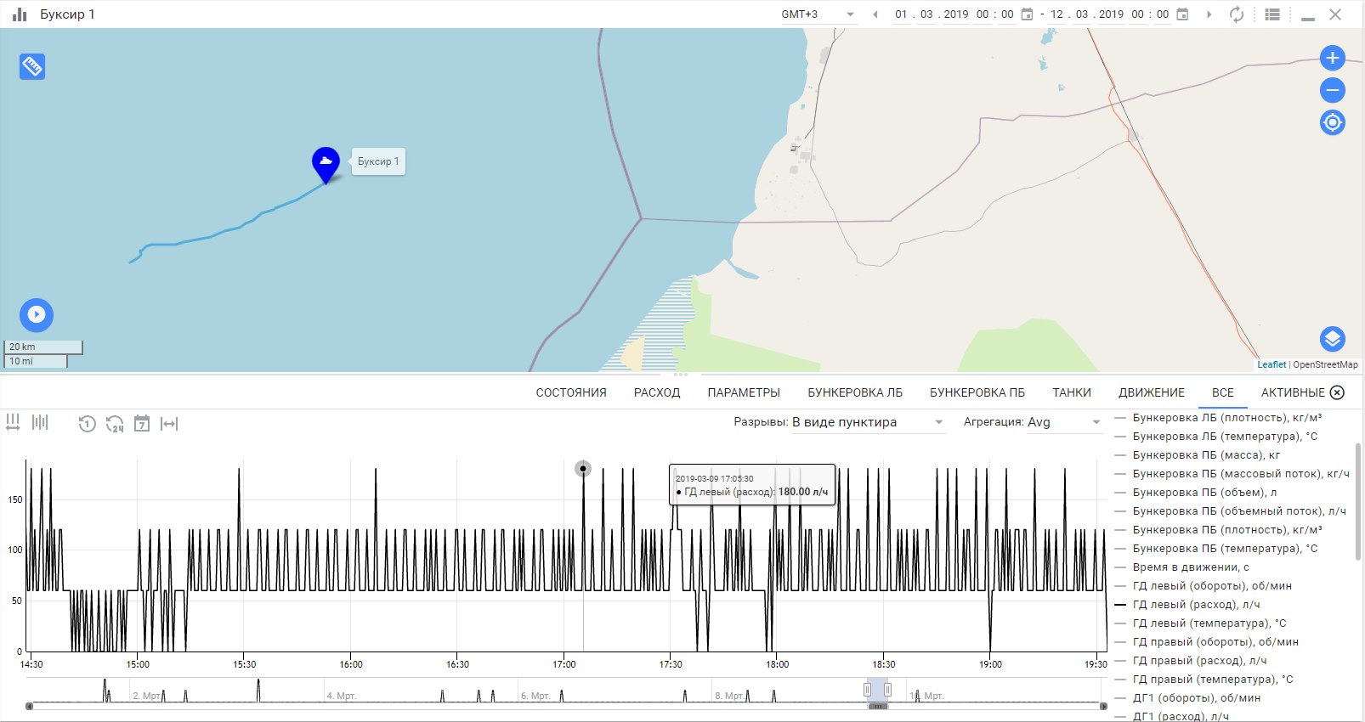Play the track route animation
Viewport: 1365px width, 722px height.
(37, 315)
